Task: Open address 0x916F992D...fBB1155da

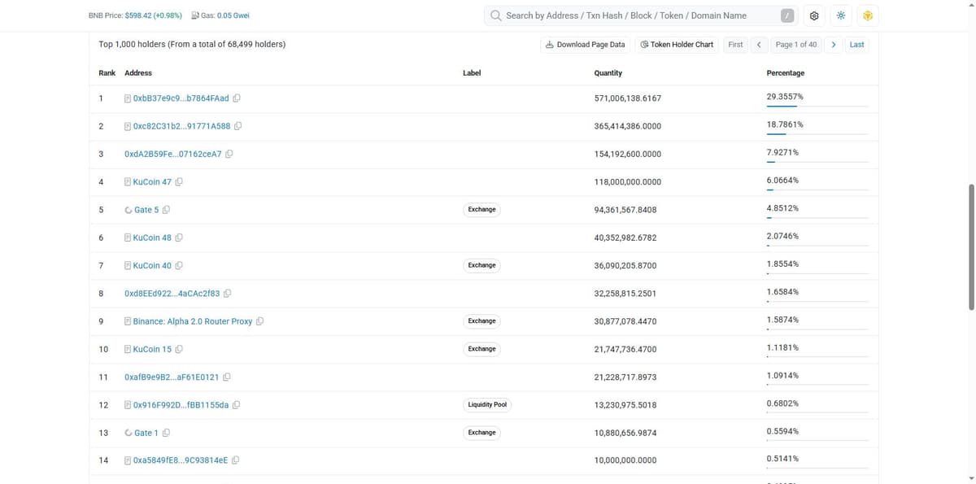Action: tap(181, 405)
